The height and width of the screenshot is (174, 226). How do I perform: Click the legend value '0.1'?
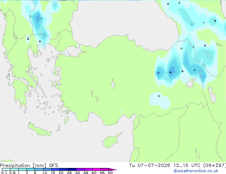(x=4, y=173)
